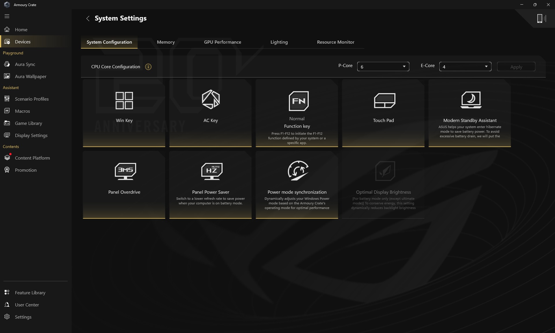The width and height of the screenshot is (555, 333).
Task: Open User Center
Action: pyautogui.click(x=36, y=305)
